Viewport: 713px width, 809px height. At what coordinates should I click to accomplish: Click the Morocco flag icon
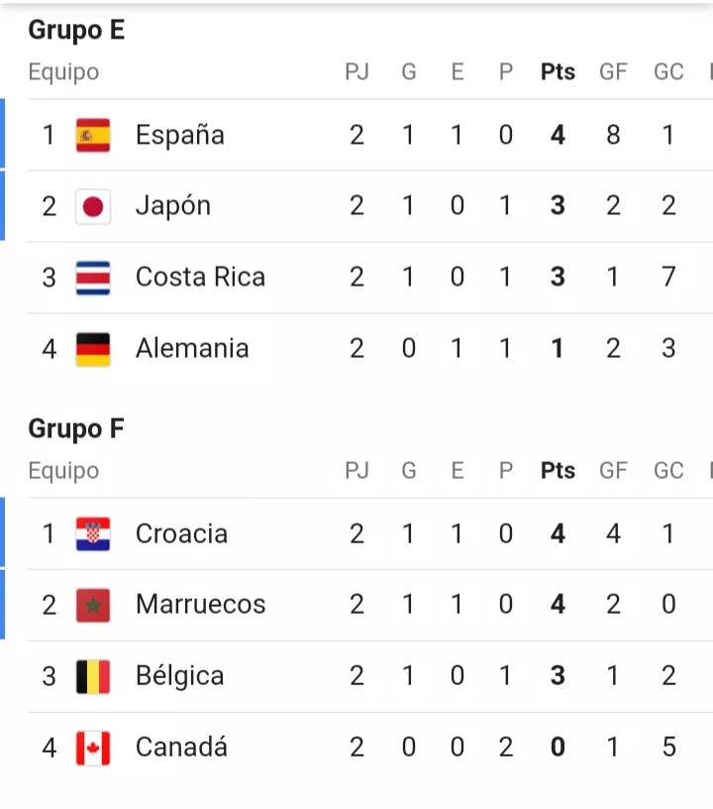tap(93, 605)
